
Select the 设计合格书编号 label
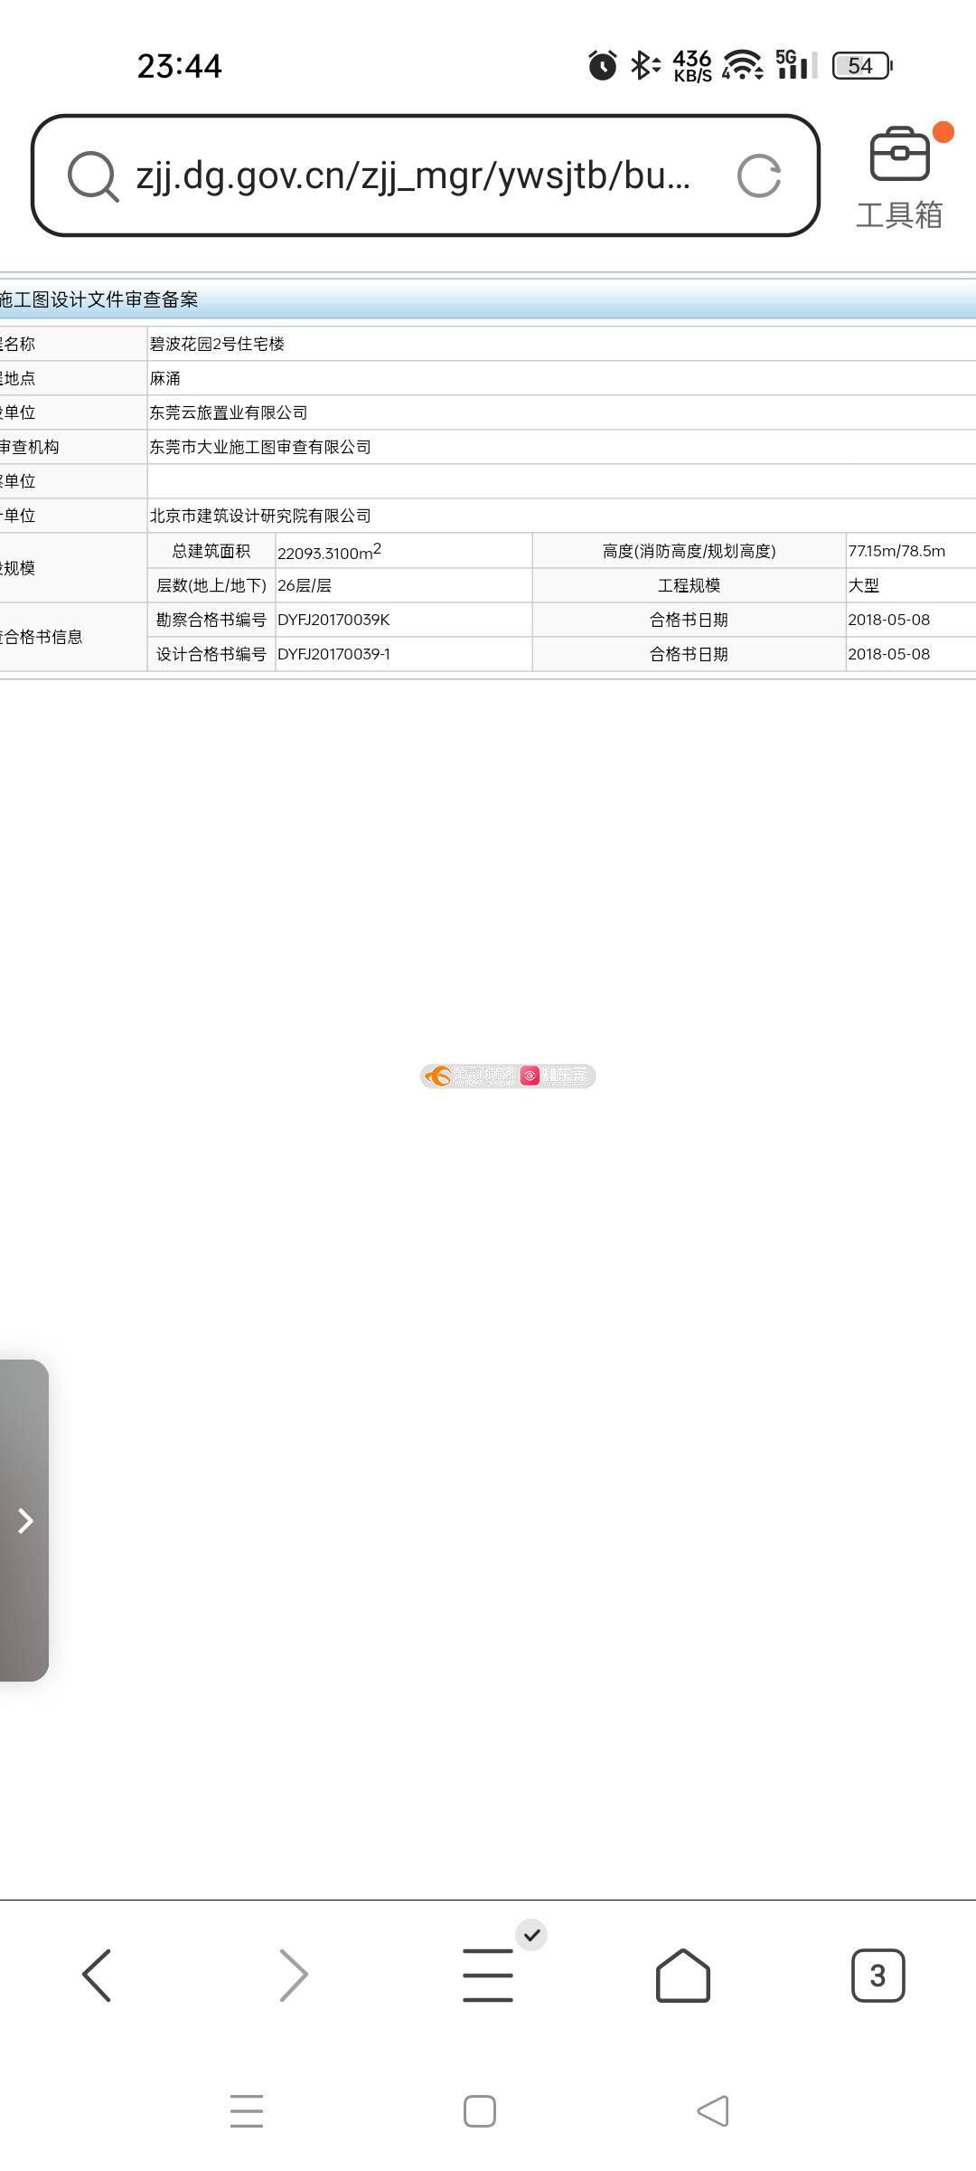click(211, 654)
